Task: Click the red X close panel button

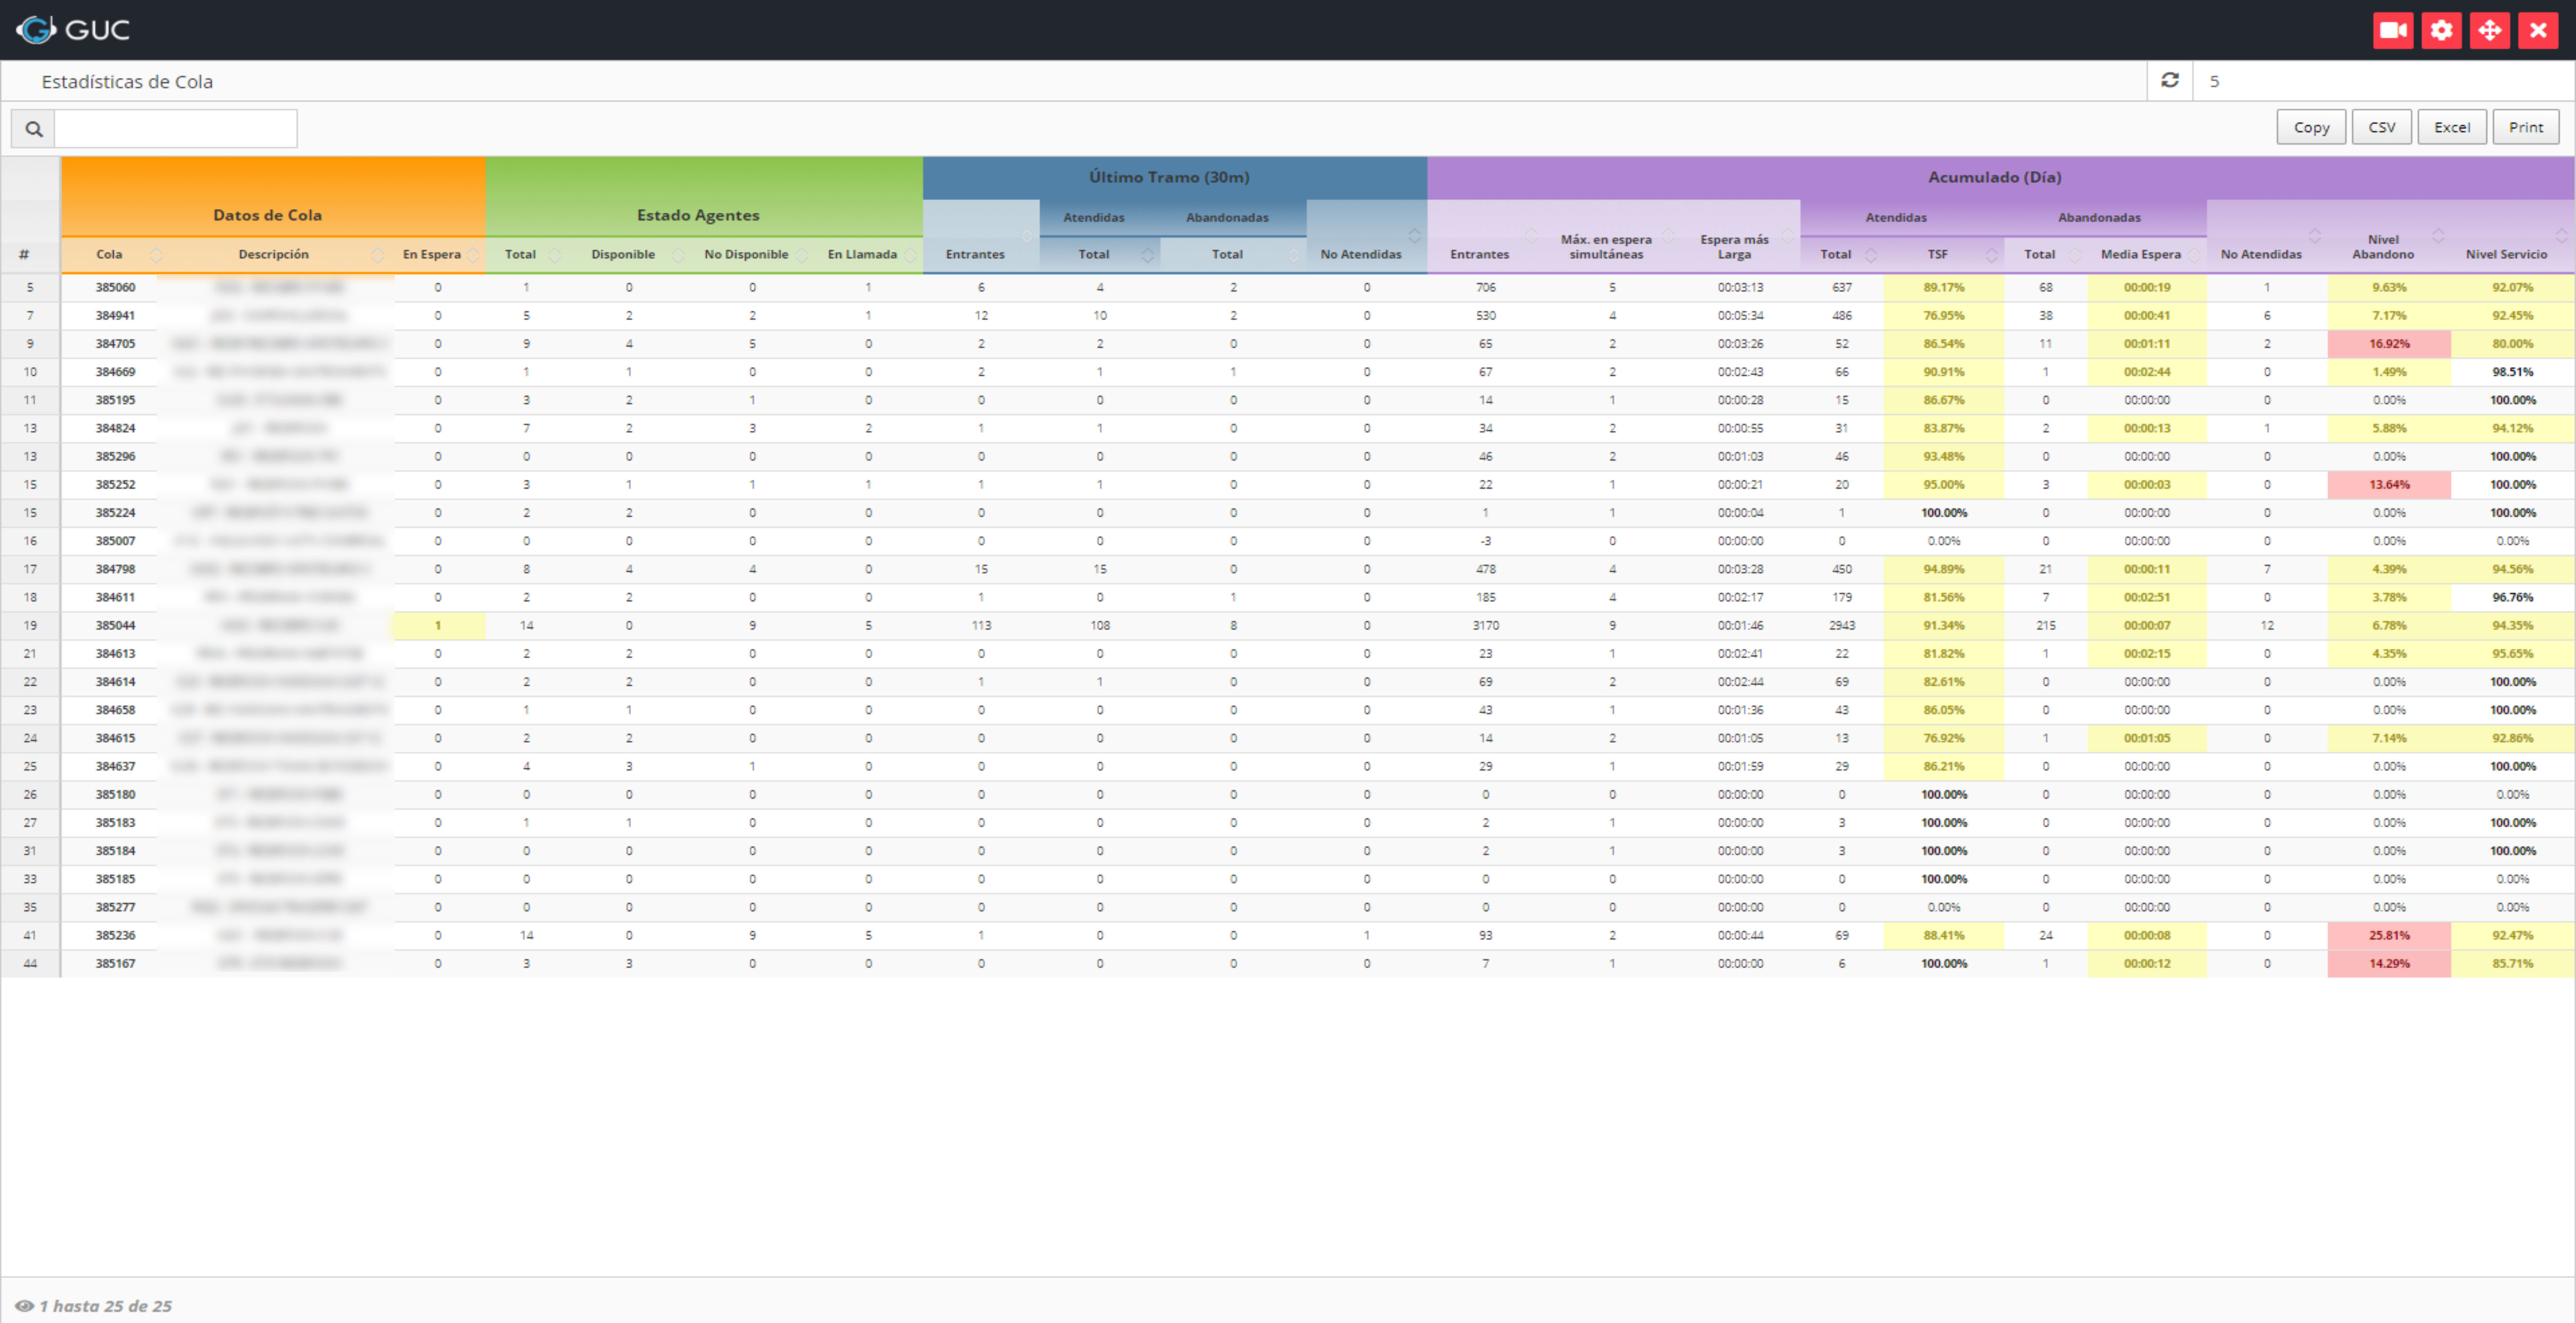Action: (2538, 30)
